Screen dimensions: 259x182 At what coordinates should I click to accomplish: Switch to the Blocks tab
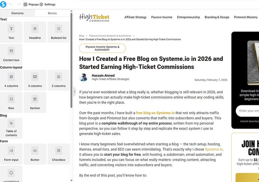click(52, 13)
